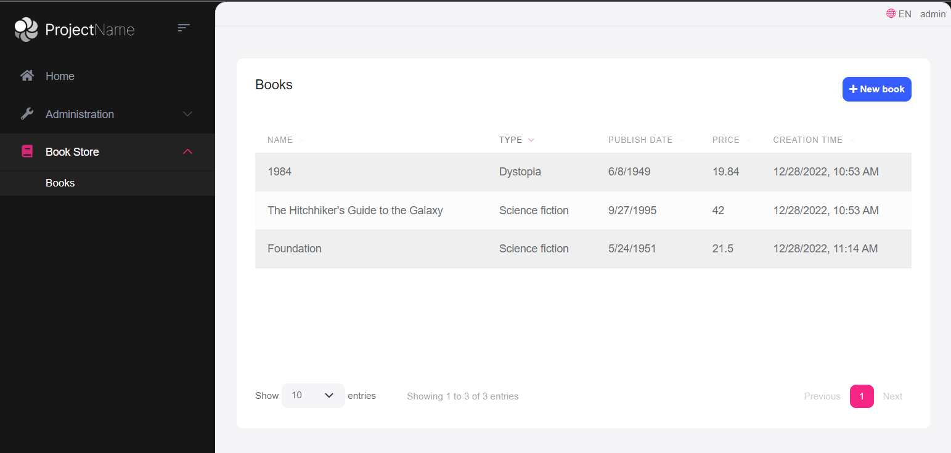
Task: Click the Name column sort arrow
Action: [x=301, y=140]
